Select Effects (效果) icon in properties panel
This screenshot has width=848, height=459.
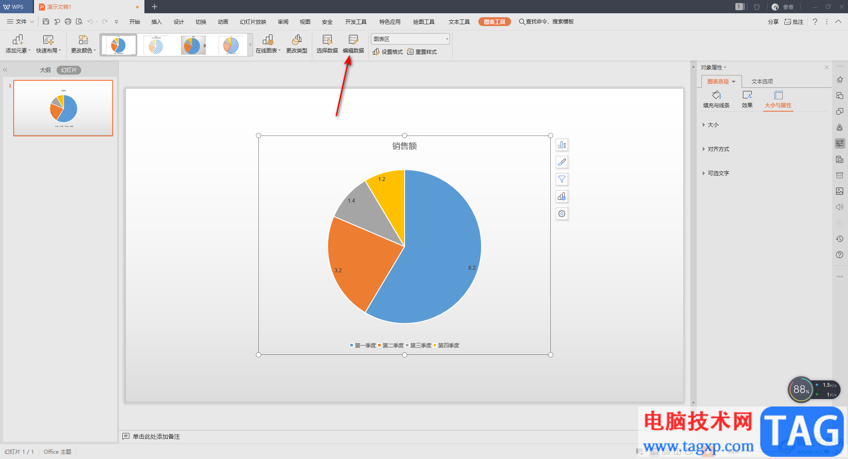747,99
